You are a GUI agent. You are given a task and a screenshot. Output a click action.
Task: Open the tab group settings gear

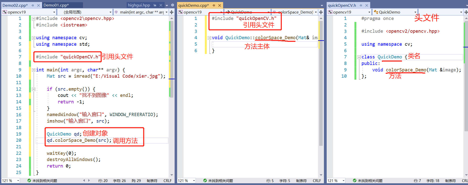pyautogui.click(x=172, y=5)
